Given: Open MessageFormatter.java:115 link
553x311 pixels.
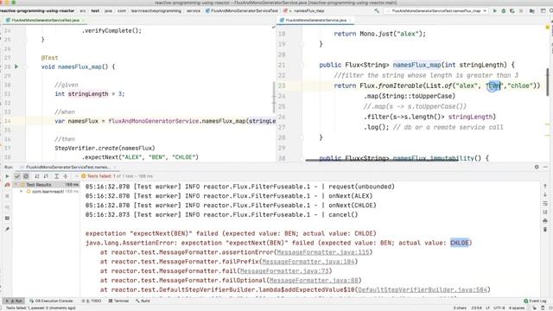Looking at the screenshot, I should click(323, 252).
